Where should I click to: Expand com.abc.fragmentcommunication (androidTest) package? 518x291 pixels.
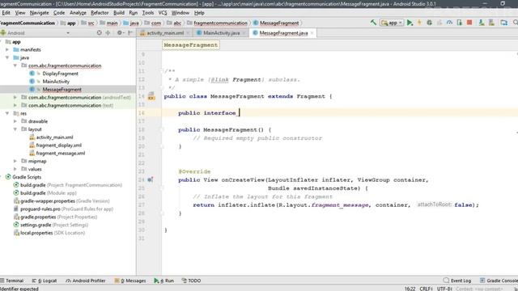pos(15,97)
